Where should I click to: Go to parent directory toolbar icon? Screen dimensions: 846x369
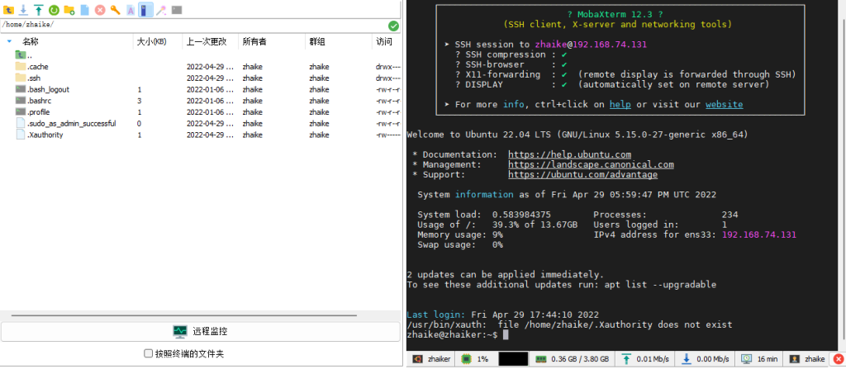pos(8,10)
